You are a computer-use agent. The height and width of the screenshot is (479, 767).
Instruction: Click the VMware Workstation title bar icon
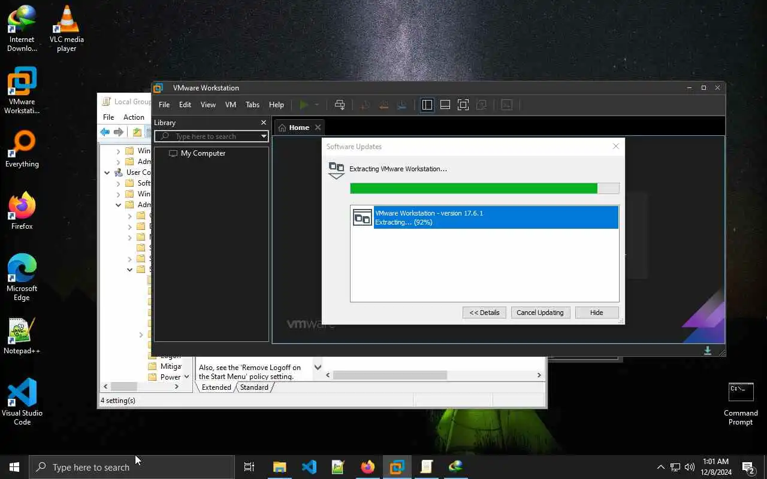click(x=158, y=88)
